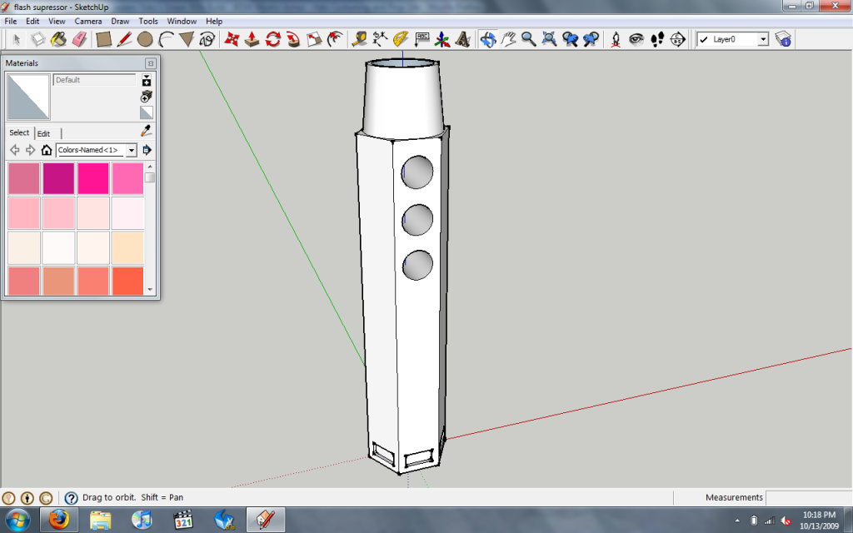Open the Layer0 layer dropdown

(762, 39)
